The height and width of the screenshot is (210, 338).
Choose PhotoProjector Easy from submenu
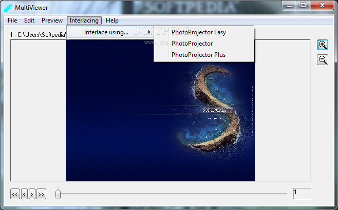[x=204, y=32]
